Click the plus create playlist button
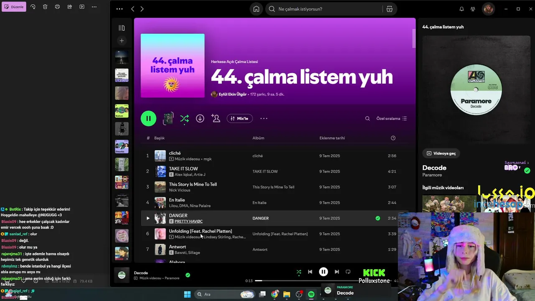The width and height of the screenshot is (535, 301). coord(122,41)
